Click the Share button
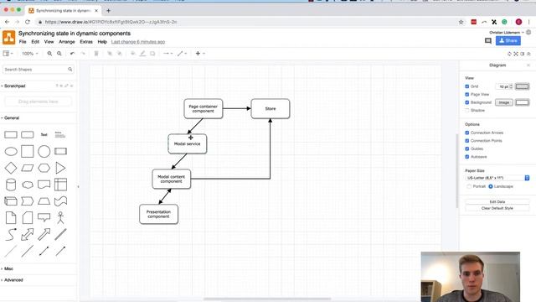This screenshot has height=302, width=536. click(x=508, y=41)
